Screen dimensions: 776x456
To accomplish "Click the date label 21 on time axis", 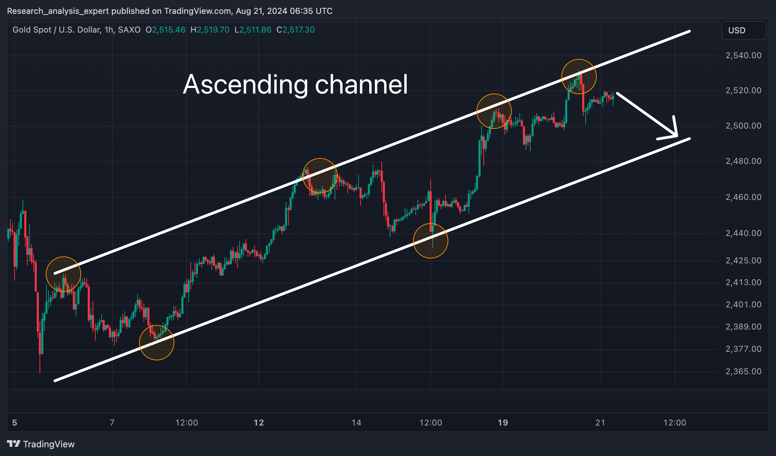I will click(600, 423).
